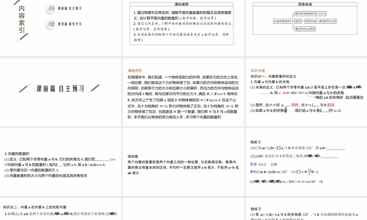367x220 pixels.
Task: Expand the 向量的数量积 root node
Action: 283,21
